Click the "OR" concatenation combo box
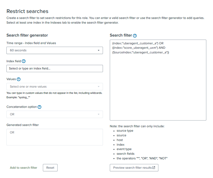The image size is (213, 178). (x=52, y=114)
